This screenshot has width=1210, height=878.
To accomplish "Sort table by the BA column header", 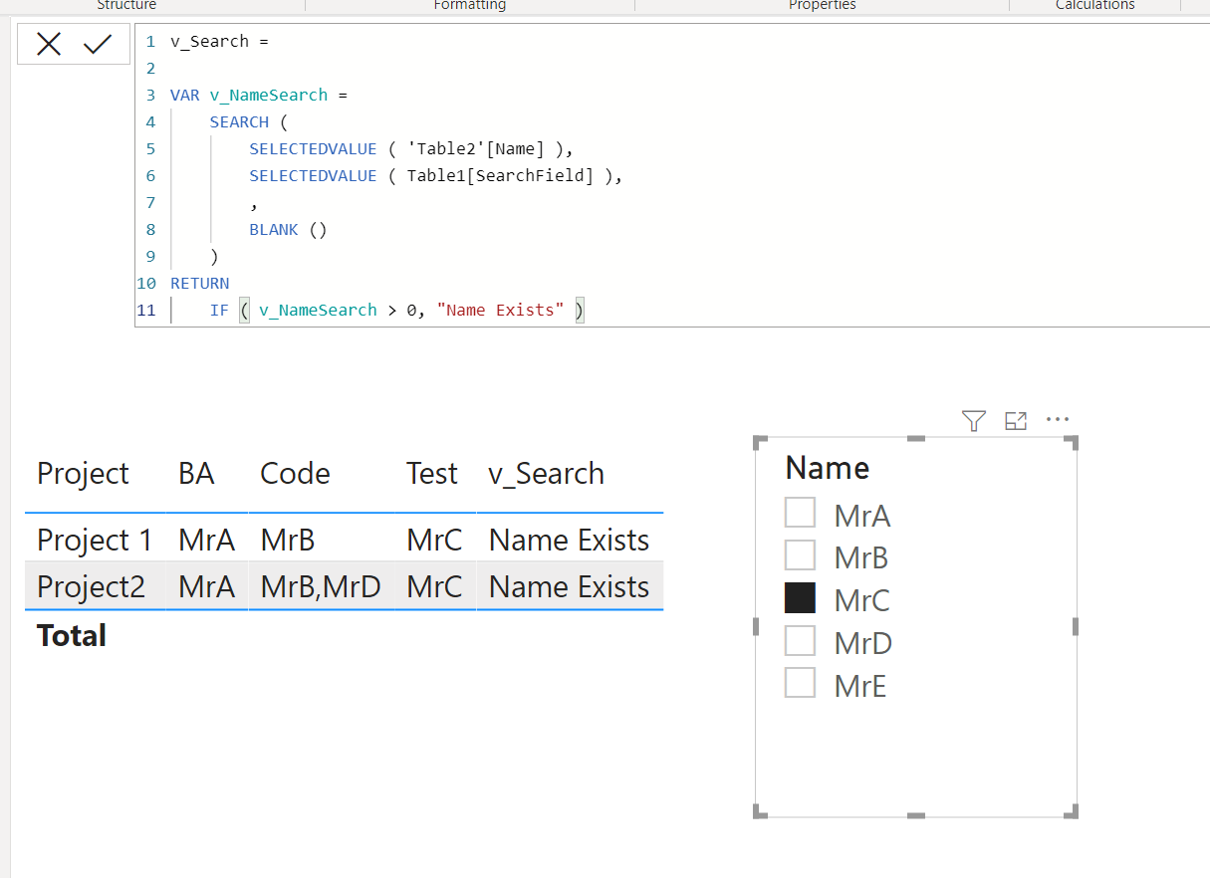I will 196,474.
